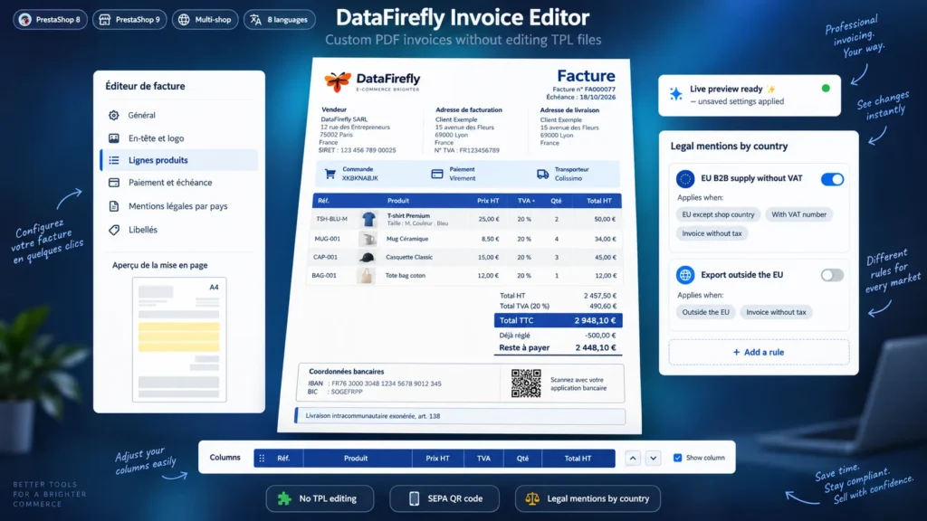
Task: Select the Réf. column in Columns bar
Action: tap(283, 459)
